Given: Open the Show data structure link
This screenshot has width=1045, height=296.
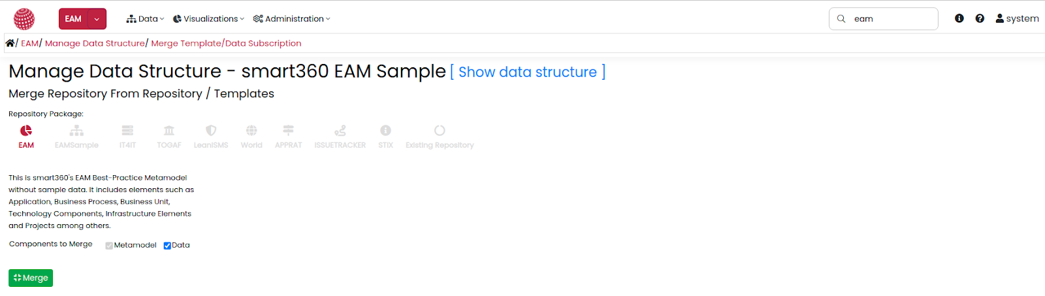Looking at the screenshot, I should pyautogui.click(x=528, y=72).
